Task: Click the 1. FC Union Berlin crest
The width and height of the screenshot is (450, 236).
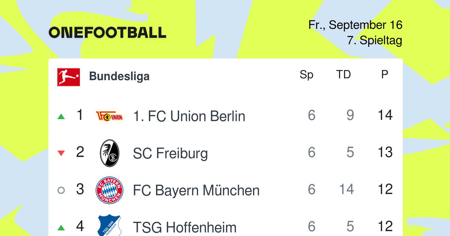Action: pos(109,116)
